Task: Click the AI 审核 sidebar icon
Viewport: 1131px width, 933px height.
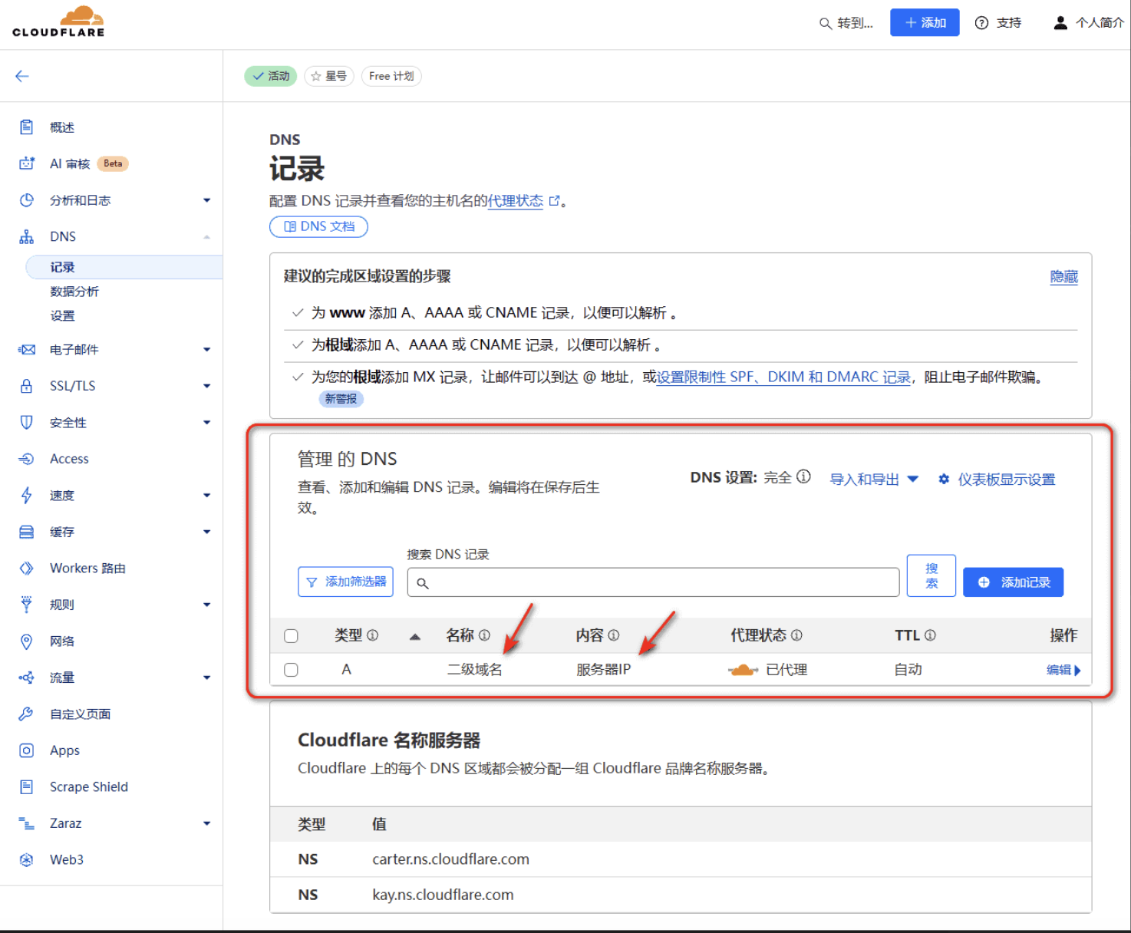Action: point(26,163)
